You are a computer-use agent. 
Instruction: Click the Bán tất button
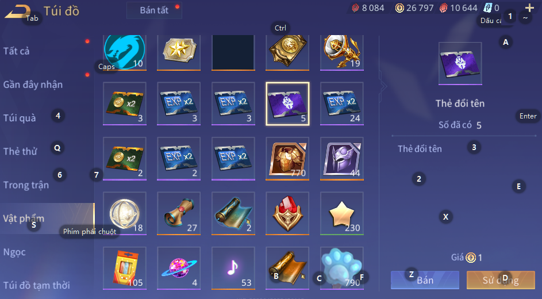tap(154, 10)
